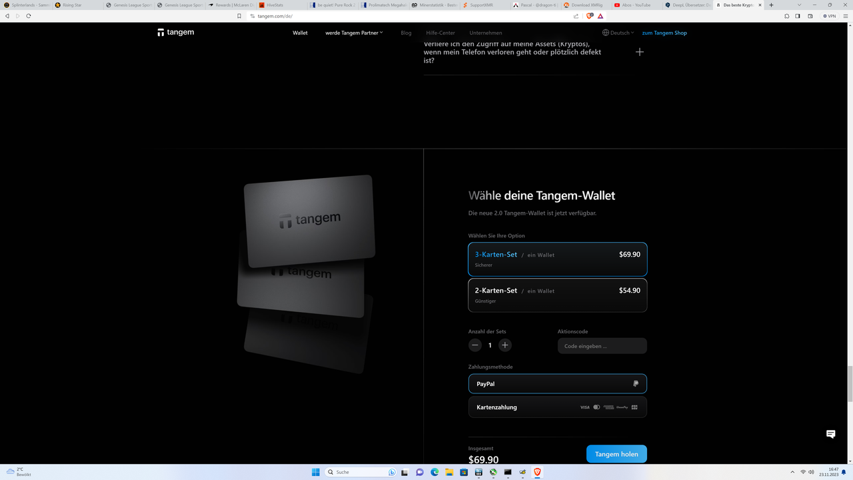Click the taskbar Suche search box

click(361, 472)
